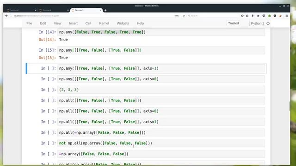Switch to the second Session browser tab
The image size is (296, 166).
coord(54,10)
